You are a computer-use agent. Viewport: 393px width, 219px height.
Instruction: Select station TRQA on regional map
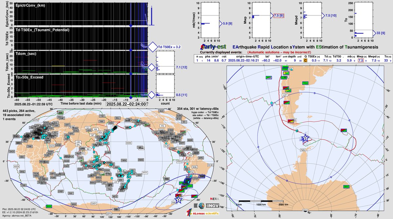305,83
